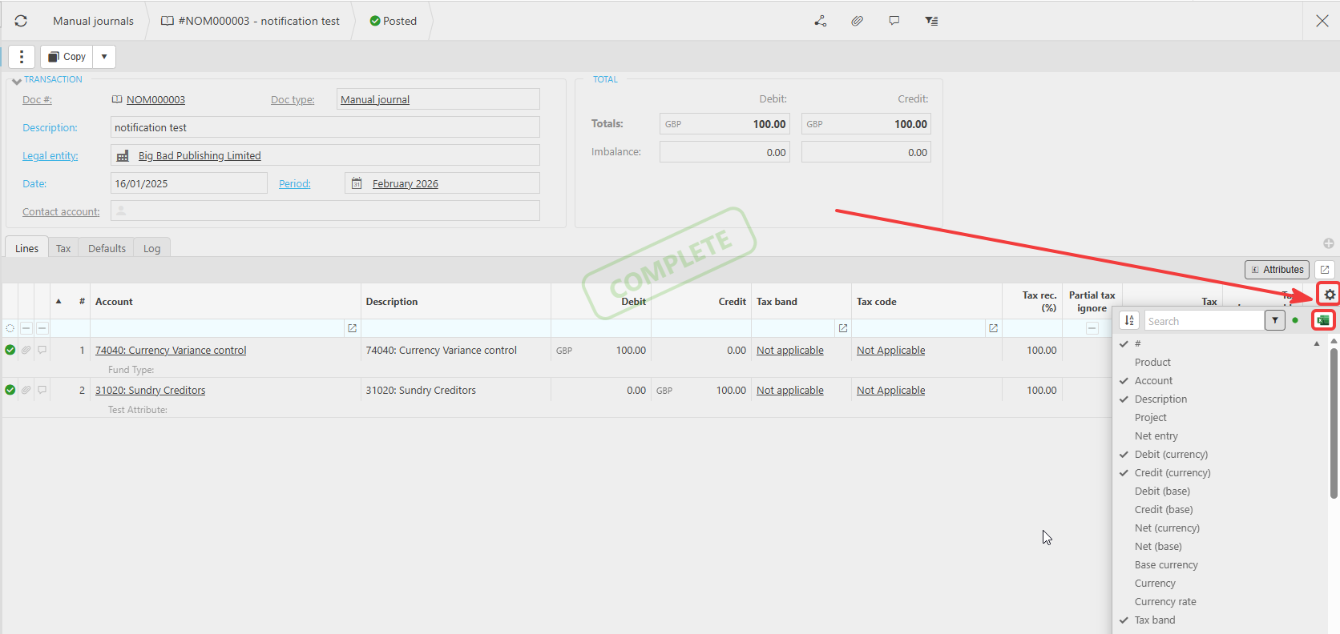This screenshot has width=1340, height=634.
Task: Click the circular status filter in the filter row
Action: tap(10, 328)
